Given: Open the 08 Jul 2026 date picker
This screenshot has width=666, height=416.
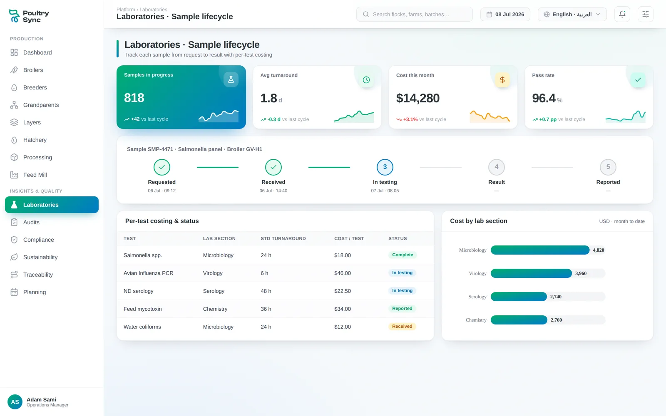Looking at the screenshot, I should [505, 14].
